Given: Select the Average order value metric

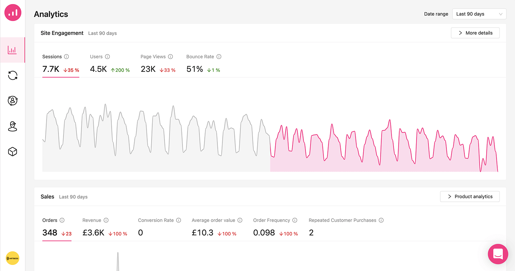Looking at the screenshot, I should 217,227.
